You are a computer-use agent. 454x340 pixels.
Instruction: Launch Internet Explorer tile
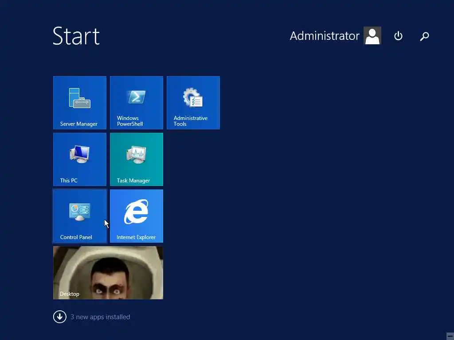coord(137,216)
